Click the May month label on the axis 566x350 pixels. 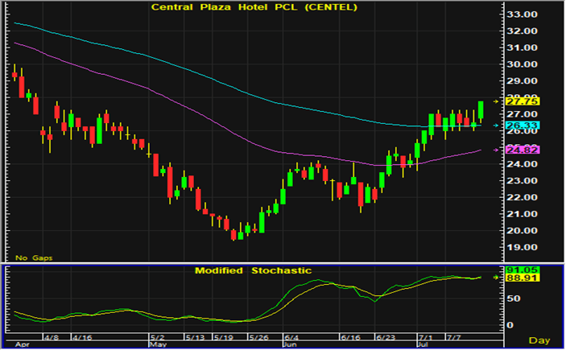[x=159, y=344]
